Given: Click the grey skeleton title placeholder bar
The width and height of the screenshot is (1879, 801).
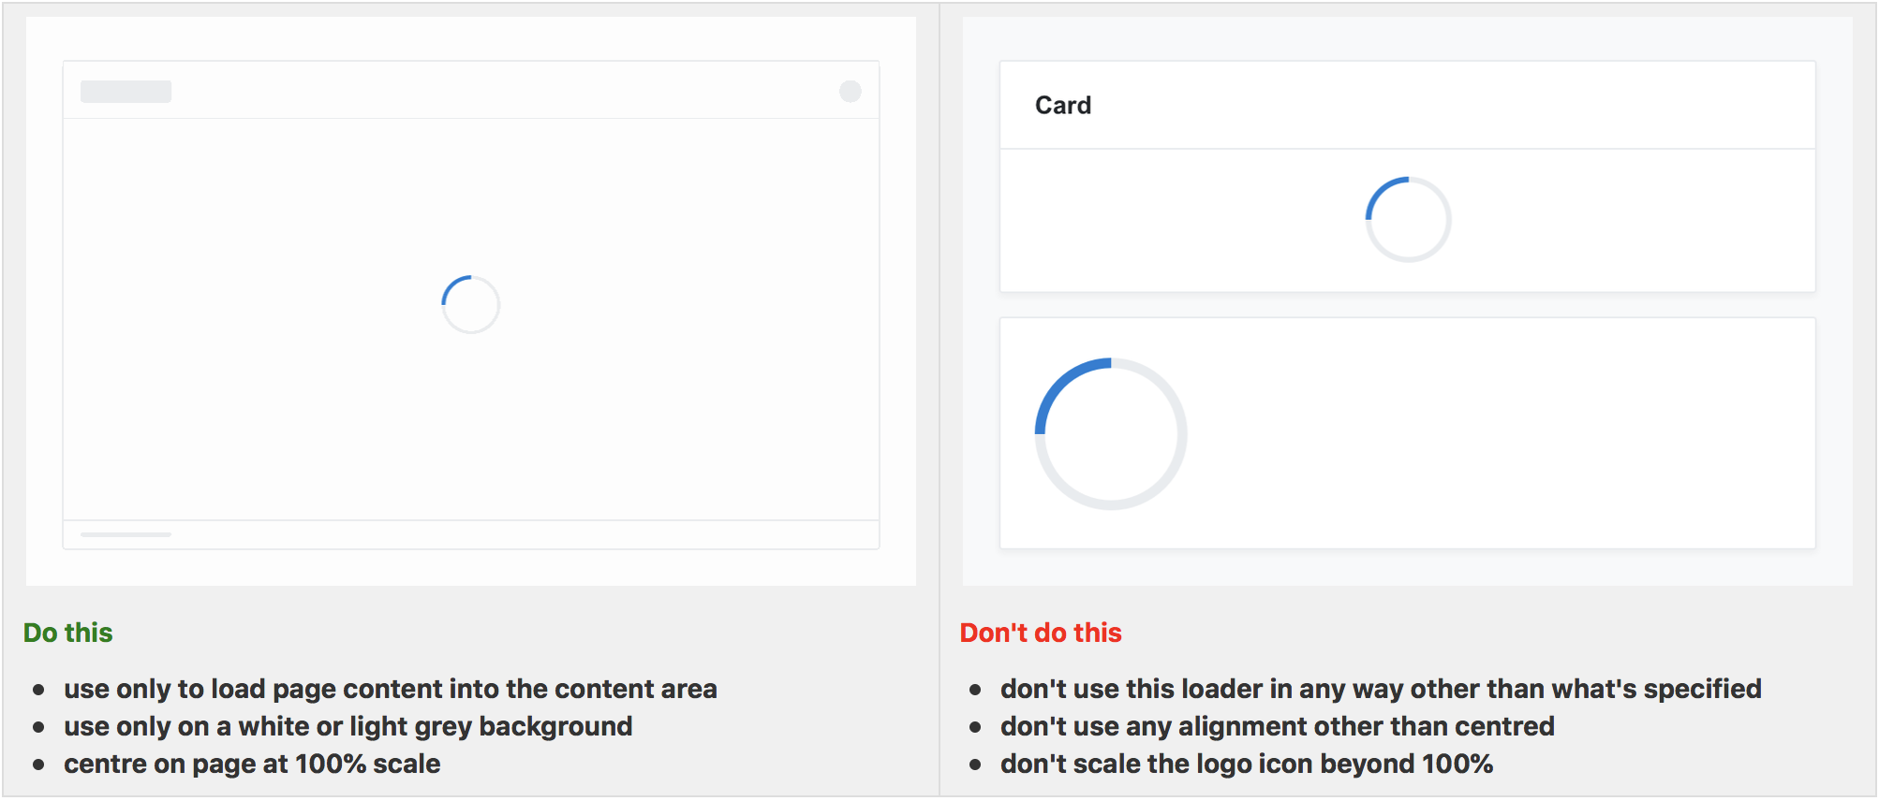Looking at the screenshot, I should 126,91.
